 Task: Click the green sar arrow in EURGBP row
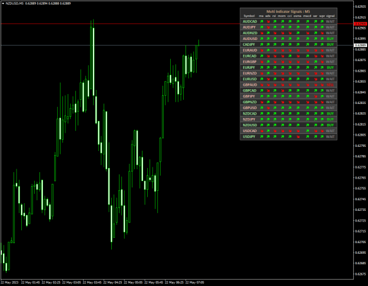pos(316,62)
